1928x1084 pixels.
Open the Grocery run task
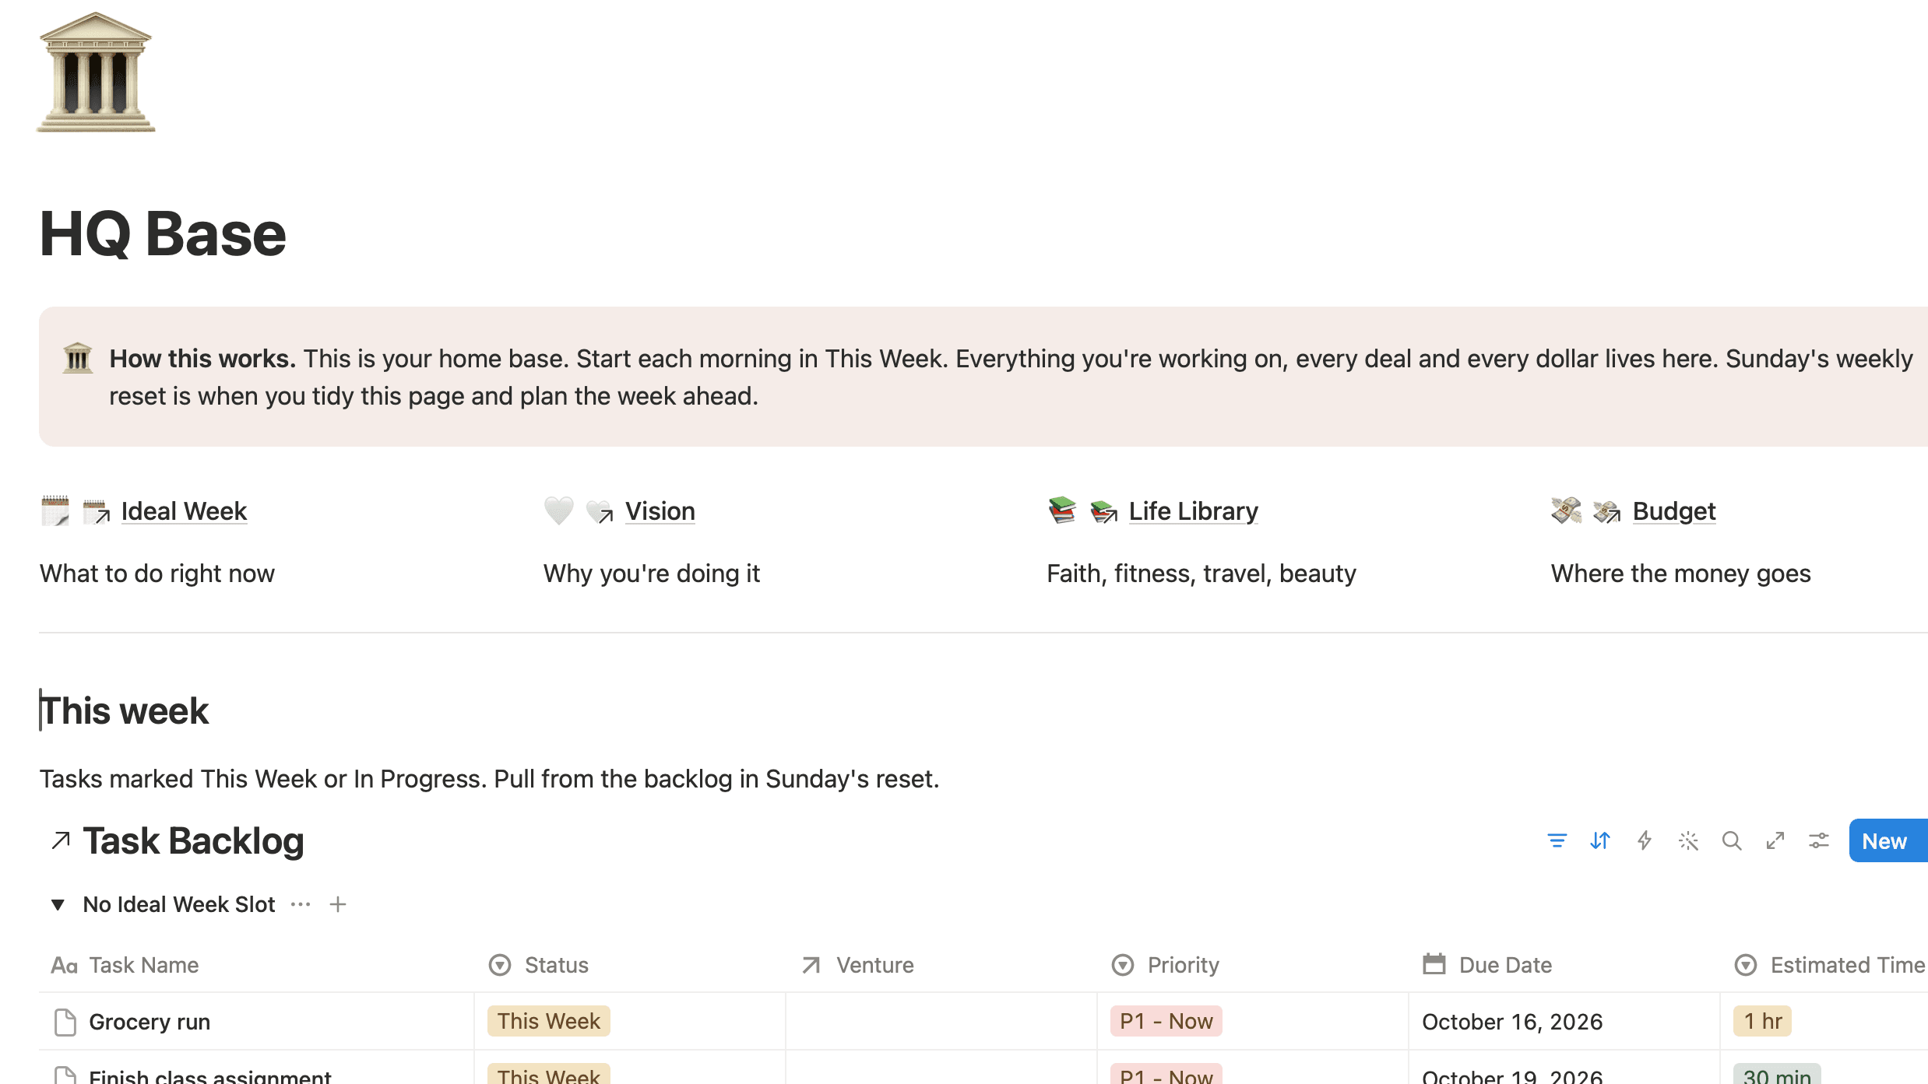[x=150, y=1022]
